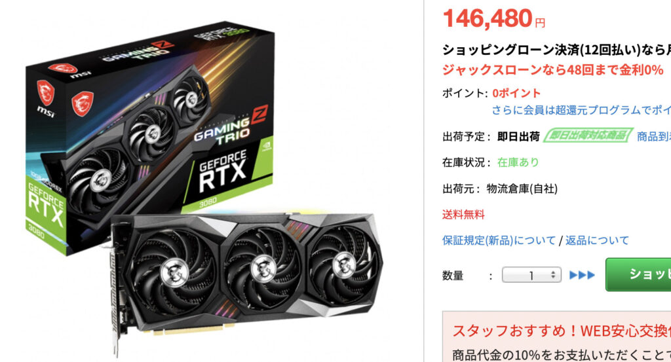Click the GEFORCE RTX label on box front
Viewport: 671px width, 362px height.
click(223, 172)
